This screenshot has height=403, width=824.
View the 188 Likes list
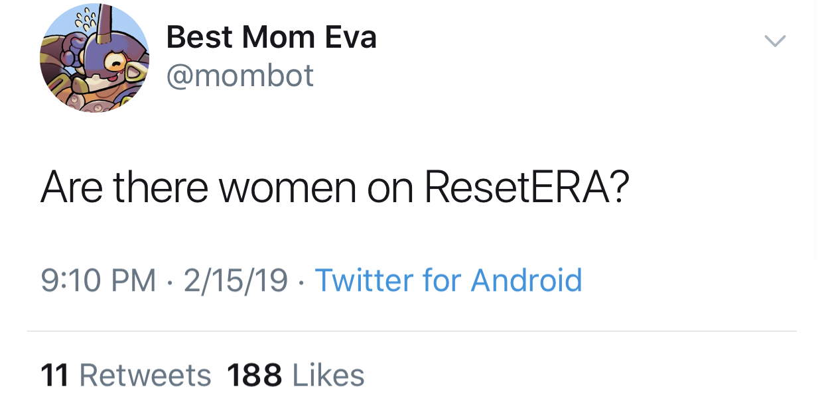tap(296, 375)
